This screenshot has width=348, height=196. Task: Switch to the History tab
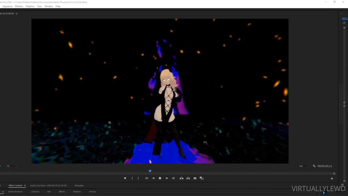tap(93, 191)
